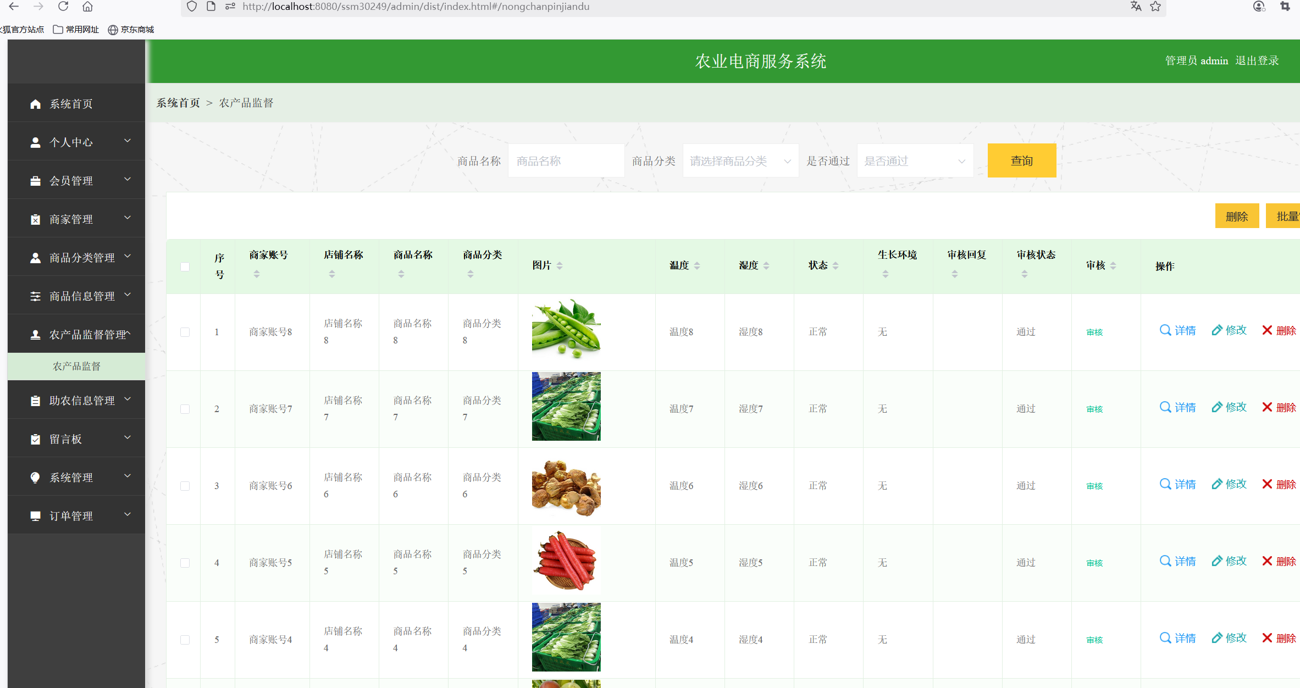Check the checkbox for row 4
Viewport: 1300px width, 688px height.
click(185, 563)
